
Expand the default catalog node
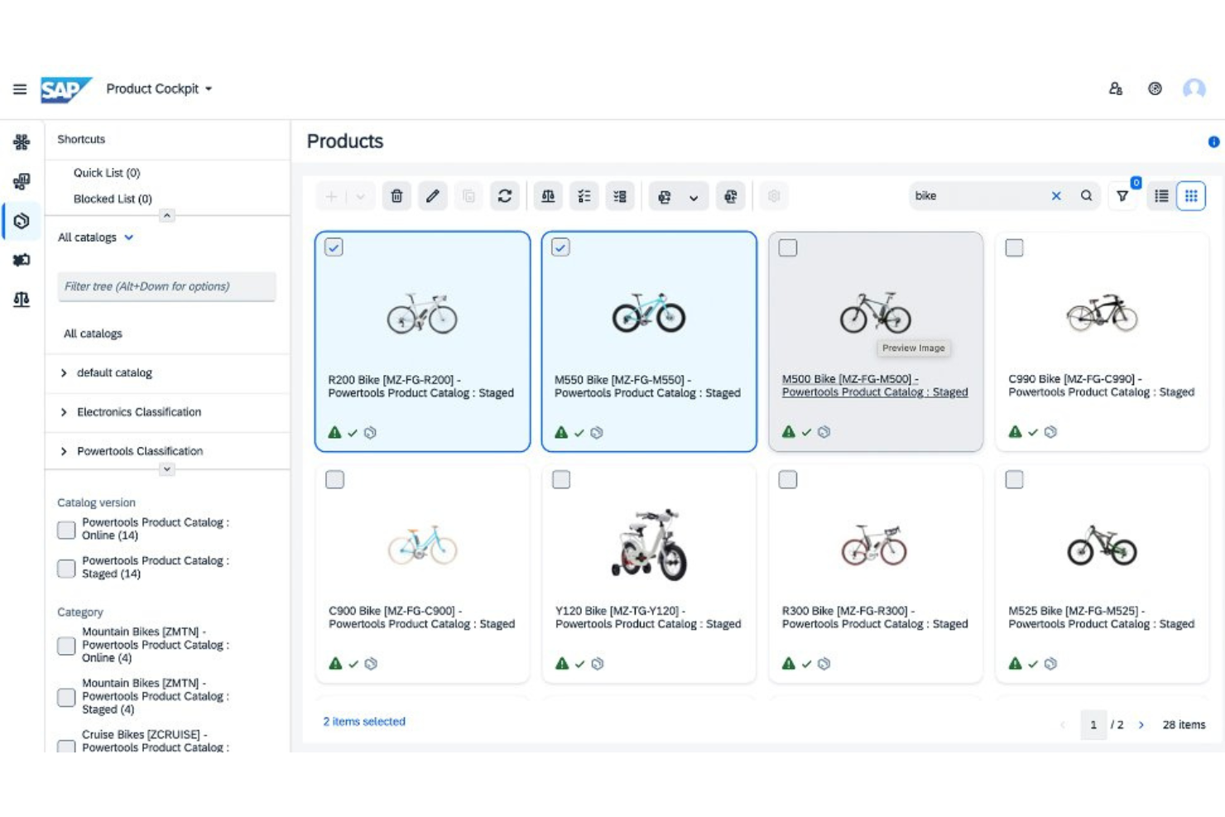[x=64, y=373]
